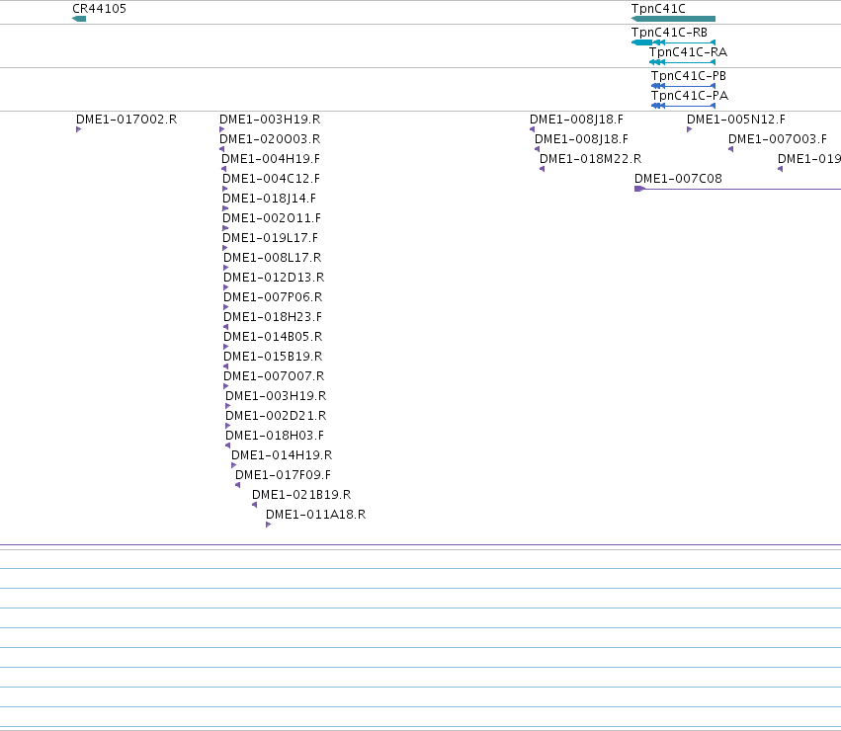This screenshot has height=731, width=841.
Task: Click the CR44105 gene arrow glyph
Action: [x=79, y=19]
